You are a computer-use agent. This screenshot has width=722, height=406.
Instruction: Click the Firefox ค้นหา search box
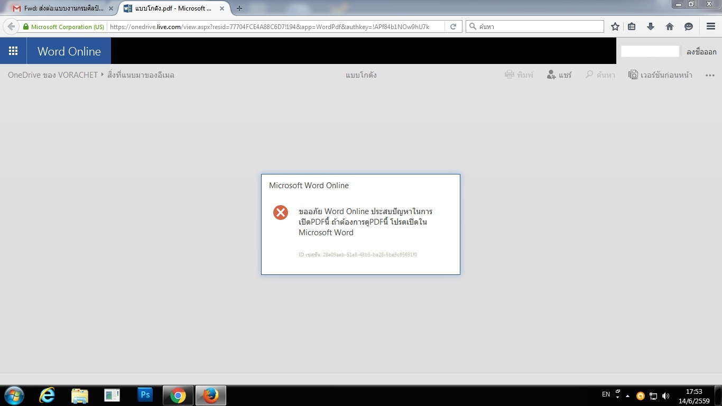[x=534, y=26]
